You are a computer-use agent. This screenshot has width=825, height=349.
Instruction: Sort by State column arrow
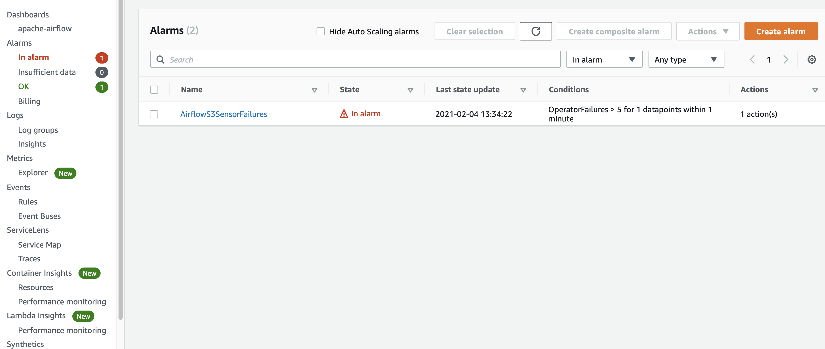click(410, 90)
